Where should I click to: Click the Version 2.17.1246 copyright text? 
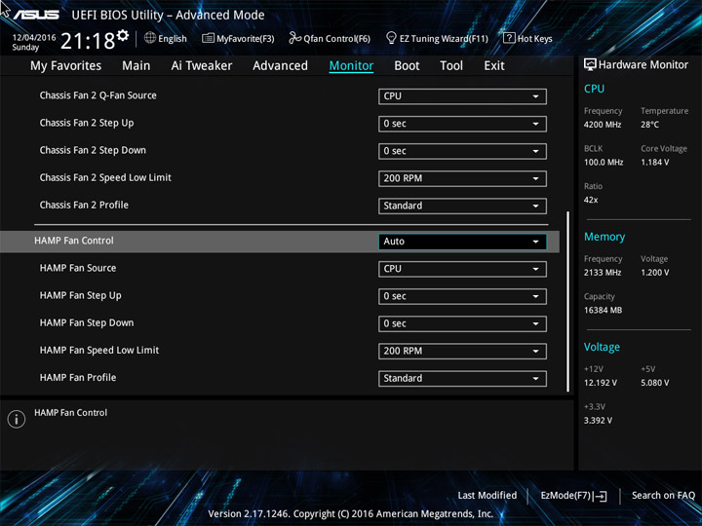(351, 514)
